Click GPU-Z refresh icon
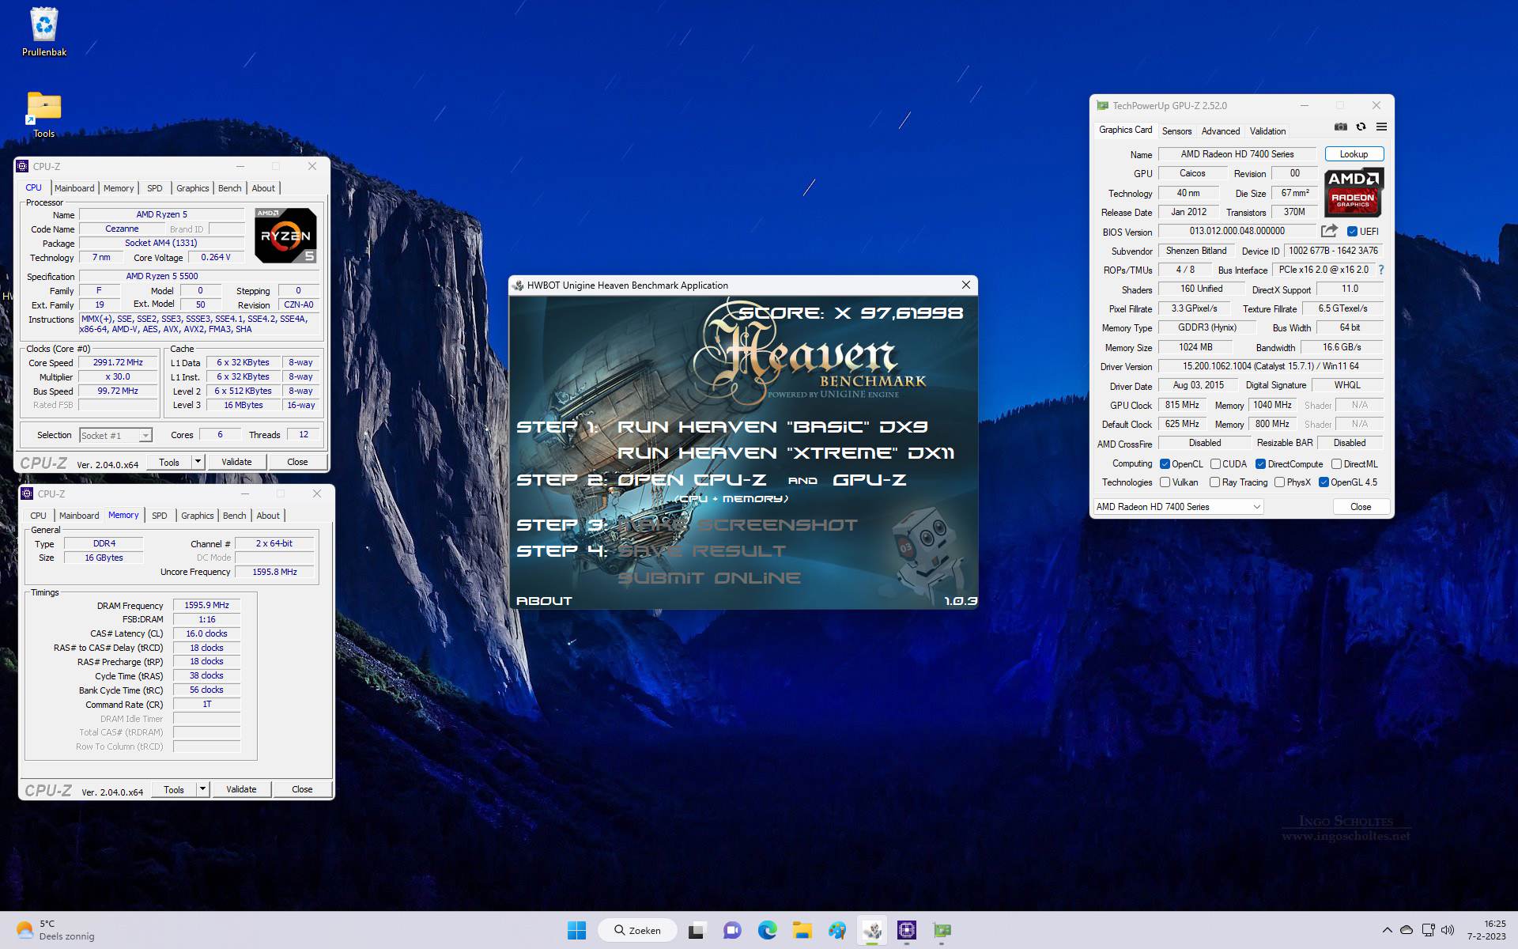1518x949 pixels. coord(1361,127)
